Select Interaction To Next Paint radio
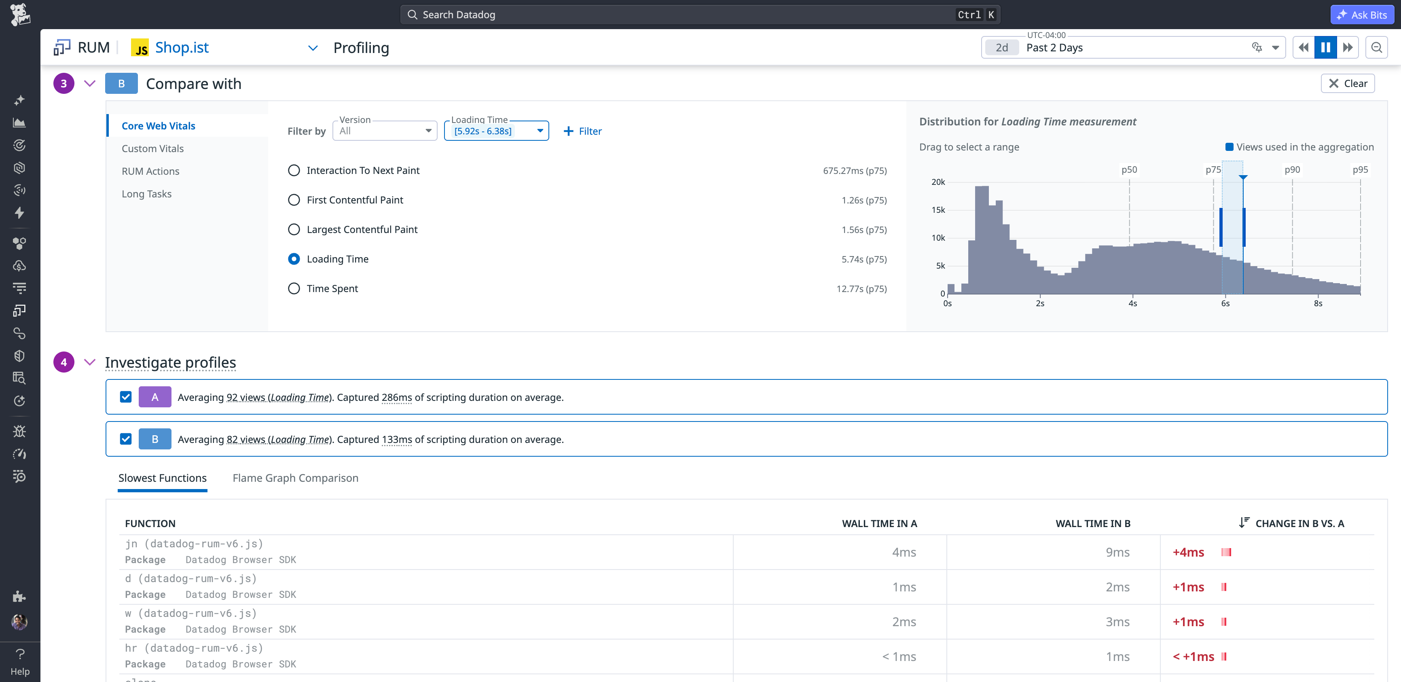The width and height of the screenshot is (1401, 682). click(294, 170)
